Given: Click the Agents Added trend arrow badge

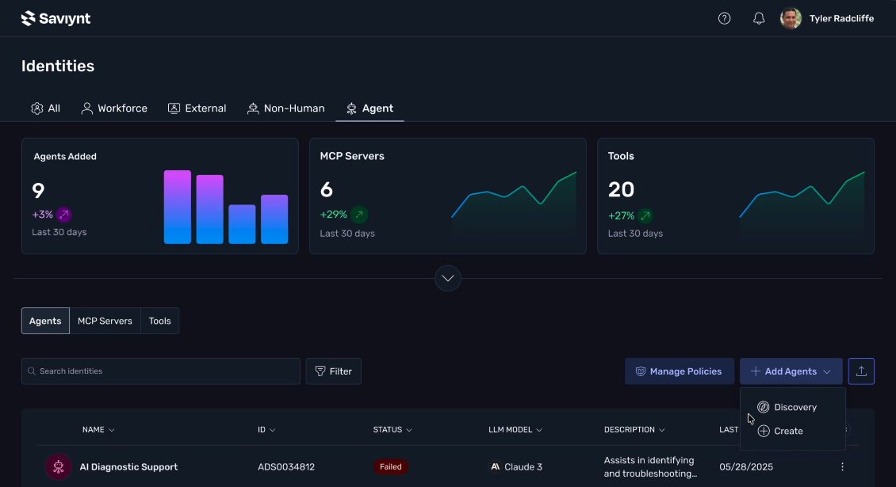Looking at the screenshot, I should tap(64, 215).
